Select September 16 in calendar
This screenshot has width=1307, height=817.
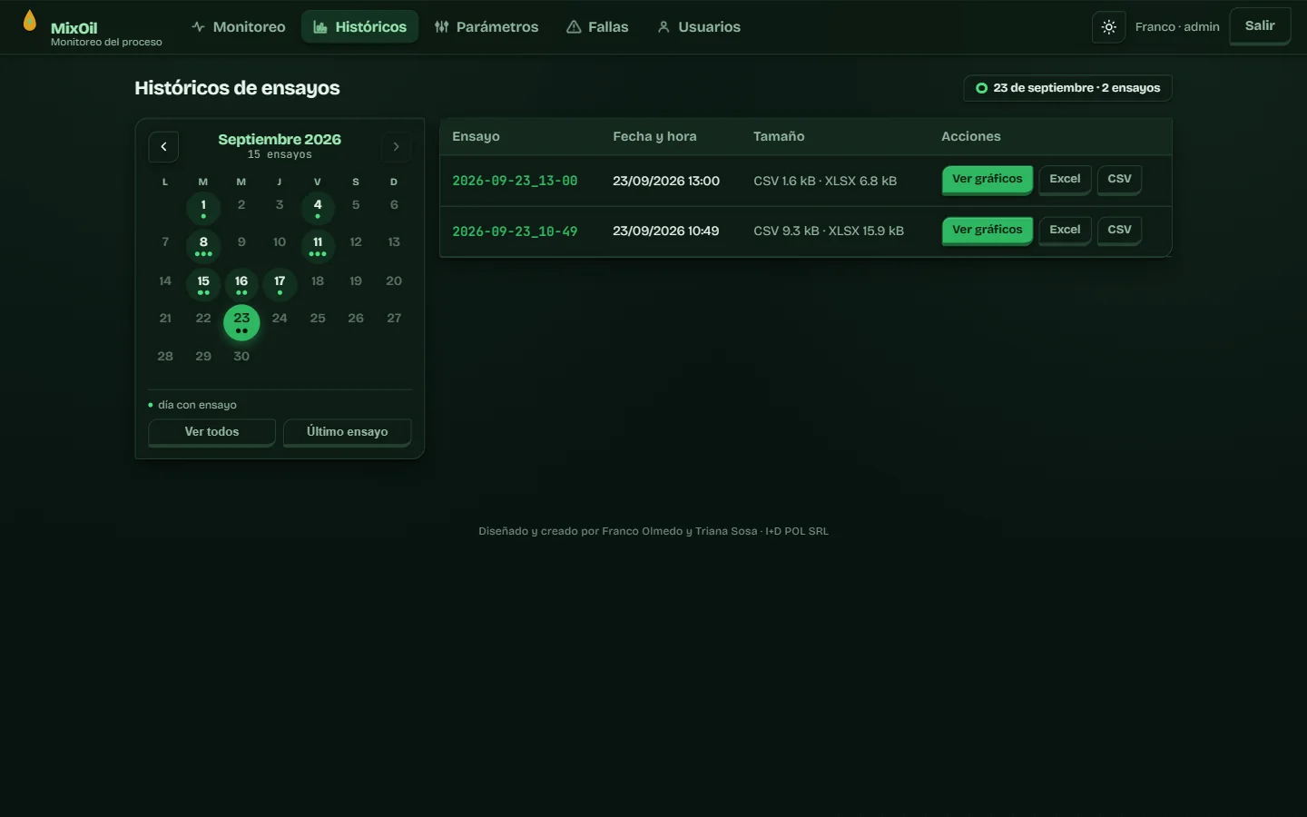[x=241, y=284]
